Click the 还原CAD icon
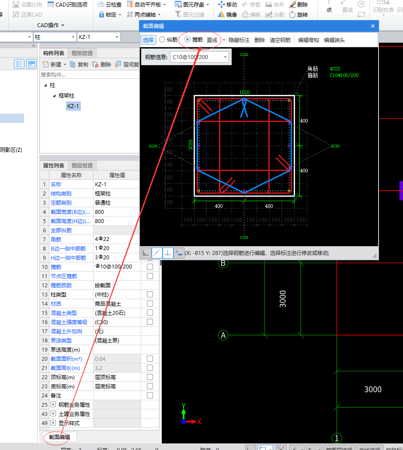 pyautogui.click(x=16, y=14)
